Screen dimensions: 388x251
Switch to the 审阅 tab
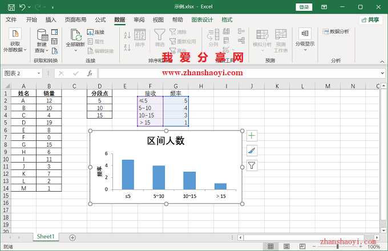coord(139,20)
